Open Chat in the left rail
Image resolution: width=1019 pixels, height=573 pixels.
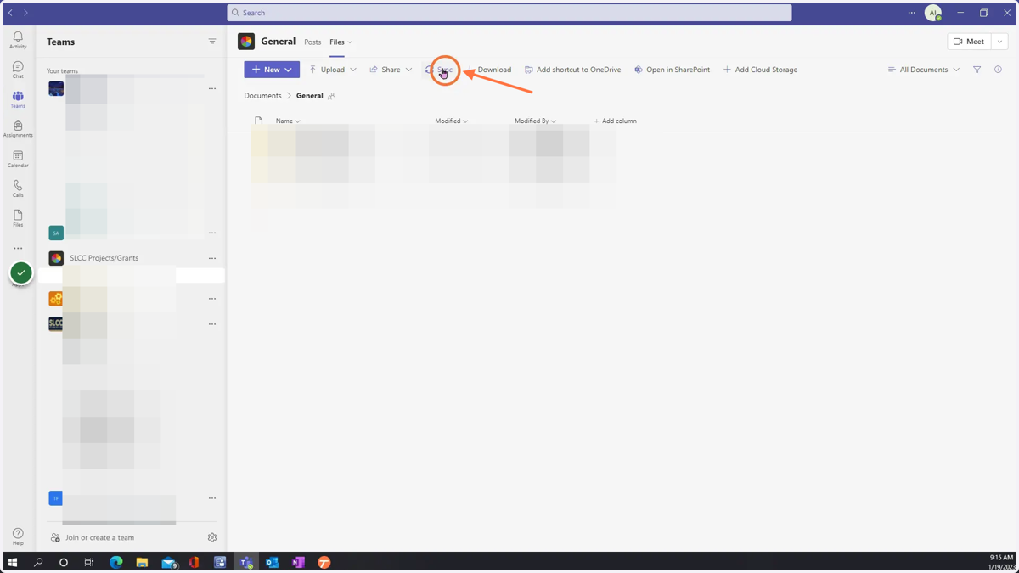18,70
